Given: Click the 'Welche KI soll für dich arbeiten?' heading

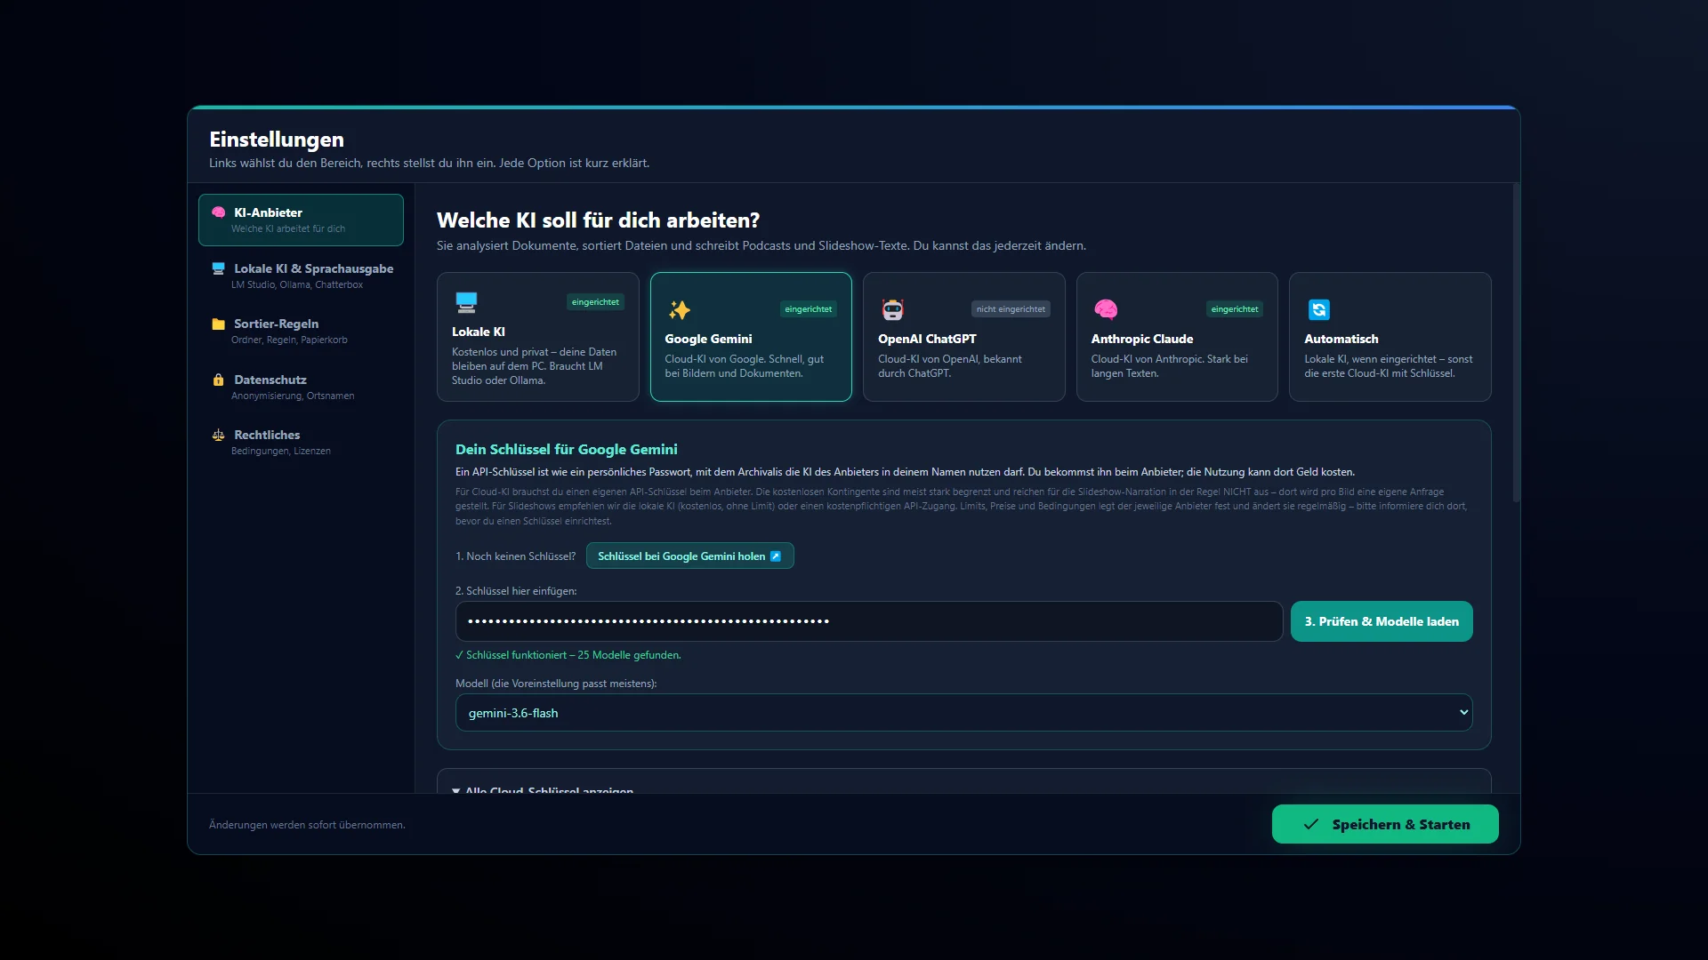Looking at the screenshot, I should coord(598,220).
